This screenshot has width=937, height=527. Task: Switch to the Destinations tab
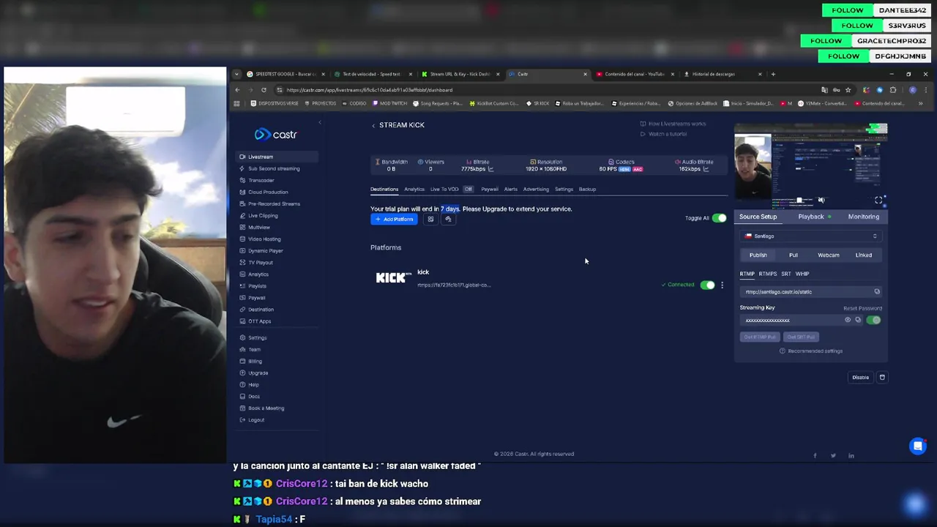(x=384, y=189)
